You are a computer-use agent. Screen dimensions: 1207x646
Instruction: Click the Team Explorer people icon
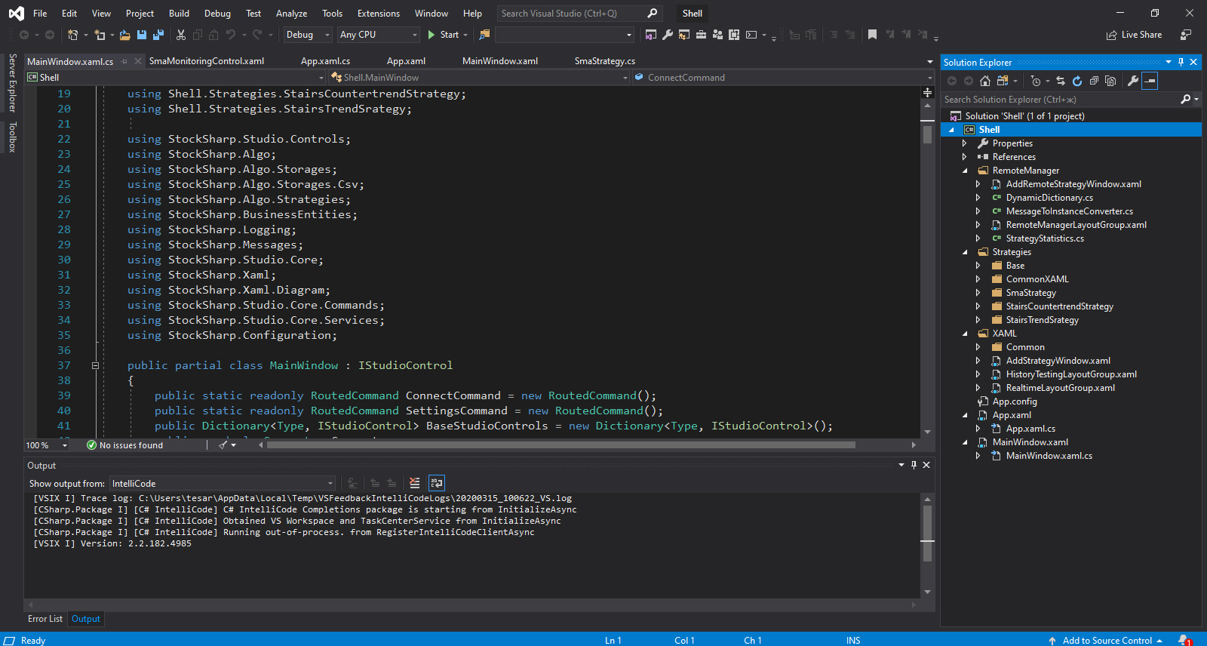tap(717, 35)
